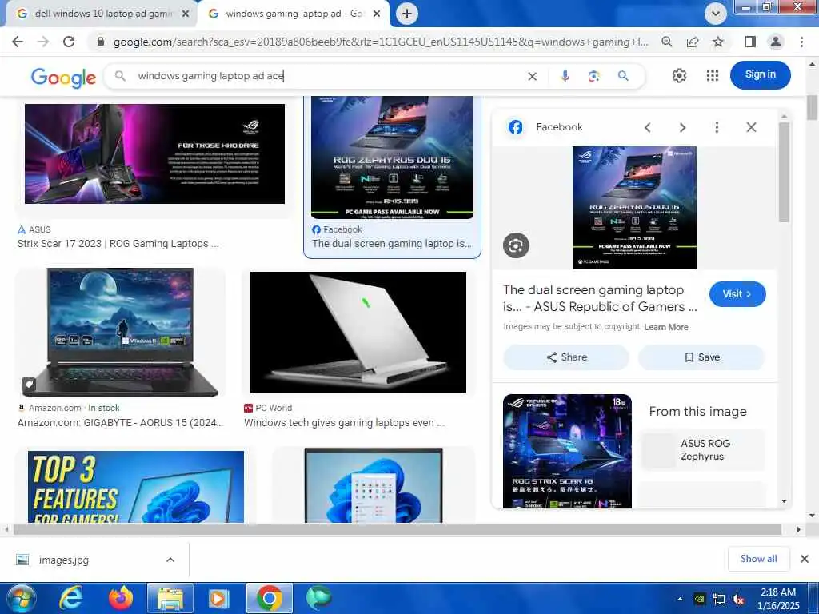This screenshot has height=614, width=819.
Task: Search by image with the Google Lens icon
Action: pyautogui.click(x=593, y=76)
